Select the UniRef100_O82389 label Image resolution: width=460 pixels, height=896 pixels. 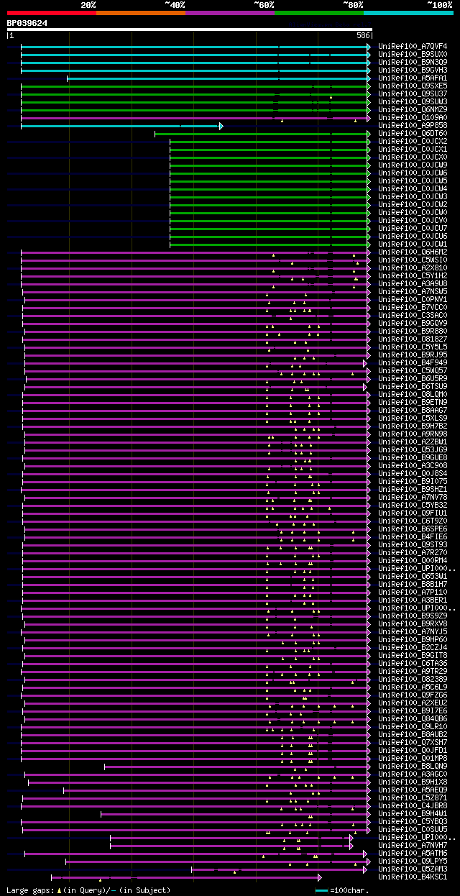(413, 679)
